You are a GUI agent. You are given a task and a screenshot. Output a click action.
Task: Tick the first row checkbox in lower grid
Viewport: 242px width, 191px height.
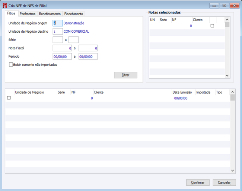pos(9,98)
